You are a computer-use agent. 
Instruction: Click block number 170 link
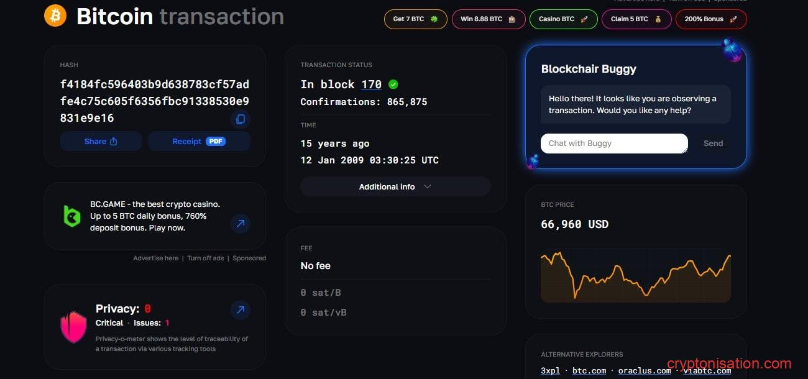371,84
